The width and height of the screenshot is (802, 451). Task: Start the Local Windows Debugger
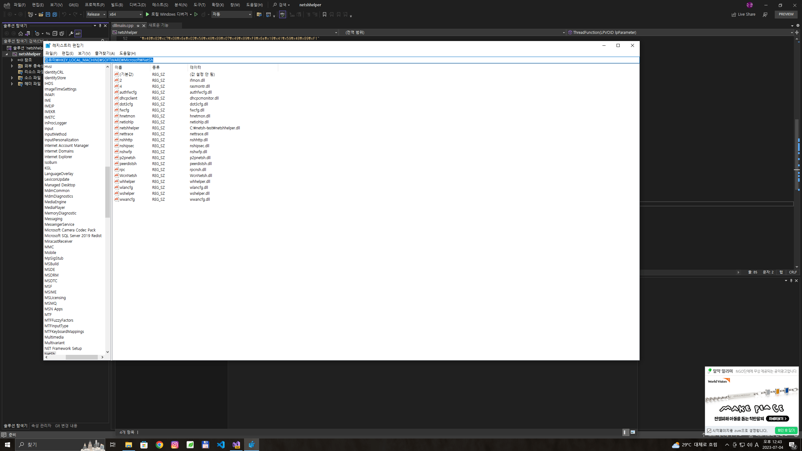click(x=169, y=14)
